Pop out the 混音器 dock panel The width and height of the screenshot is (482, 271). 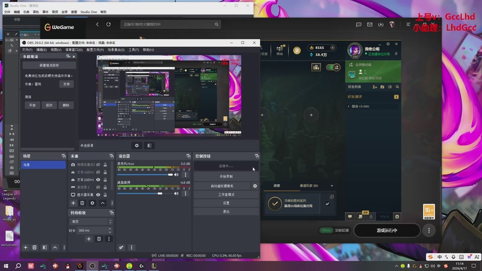point(188,156)
